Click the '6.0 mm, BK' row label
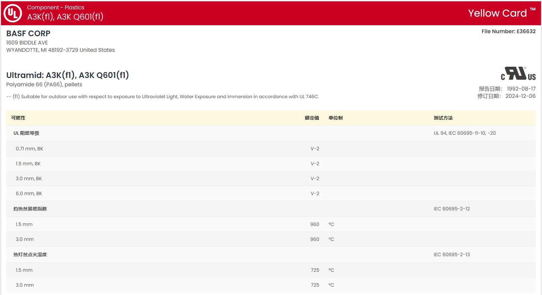The image size is (542, 295). [29, 193]
